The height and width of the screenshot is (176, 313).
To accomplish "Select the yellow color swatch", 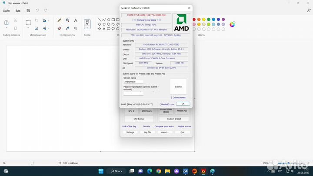I will (x=203, y=20).
